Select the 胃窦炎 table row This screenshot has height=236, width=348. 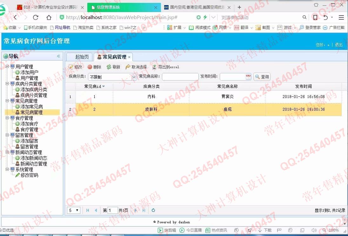tap(203, 97)
